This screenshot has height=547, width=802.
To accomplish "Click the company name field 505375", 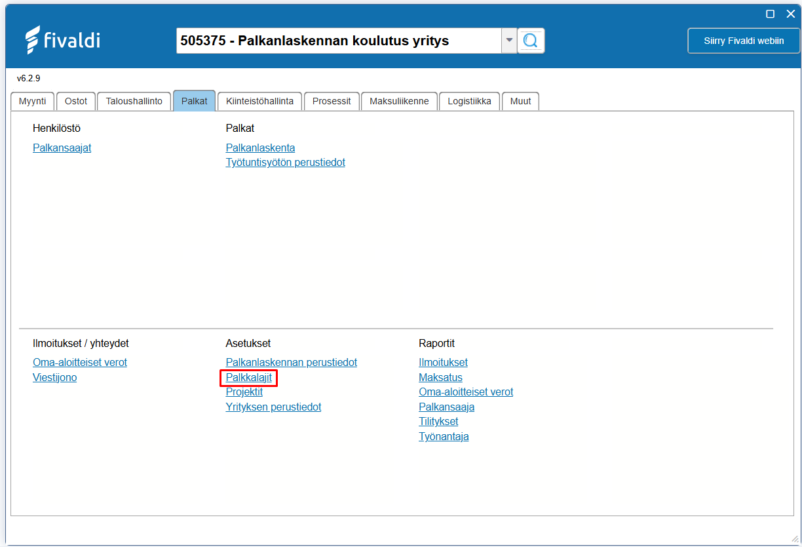I will pos(339,41).
